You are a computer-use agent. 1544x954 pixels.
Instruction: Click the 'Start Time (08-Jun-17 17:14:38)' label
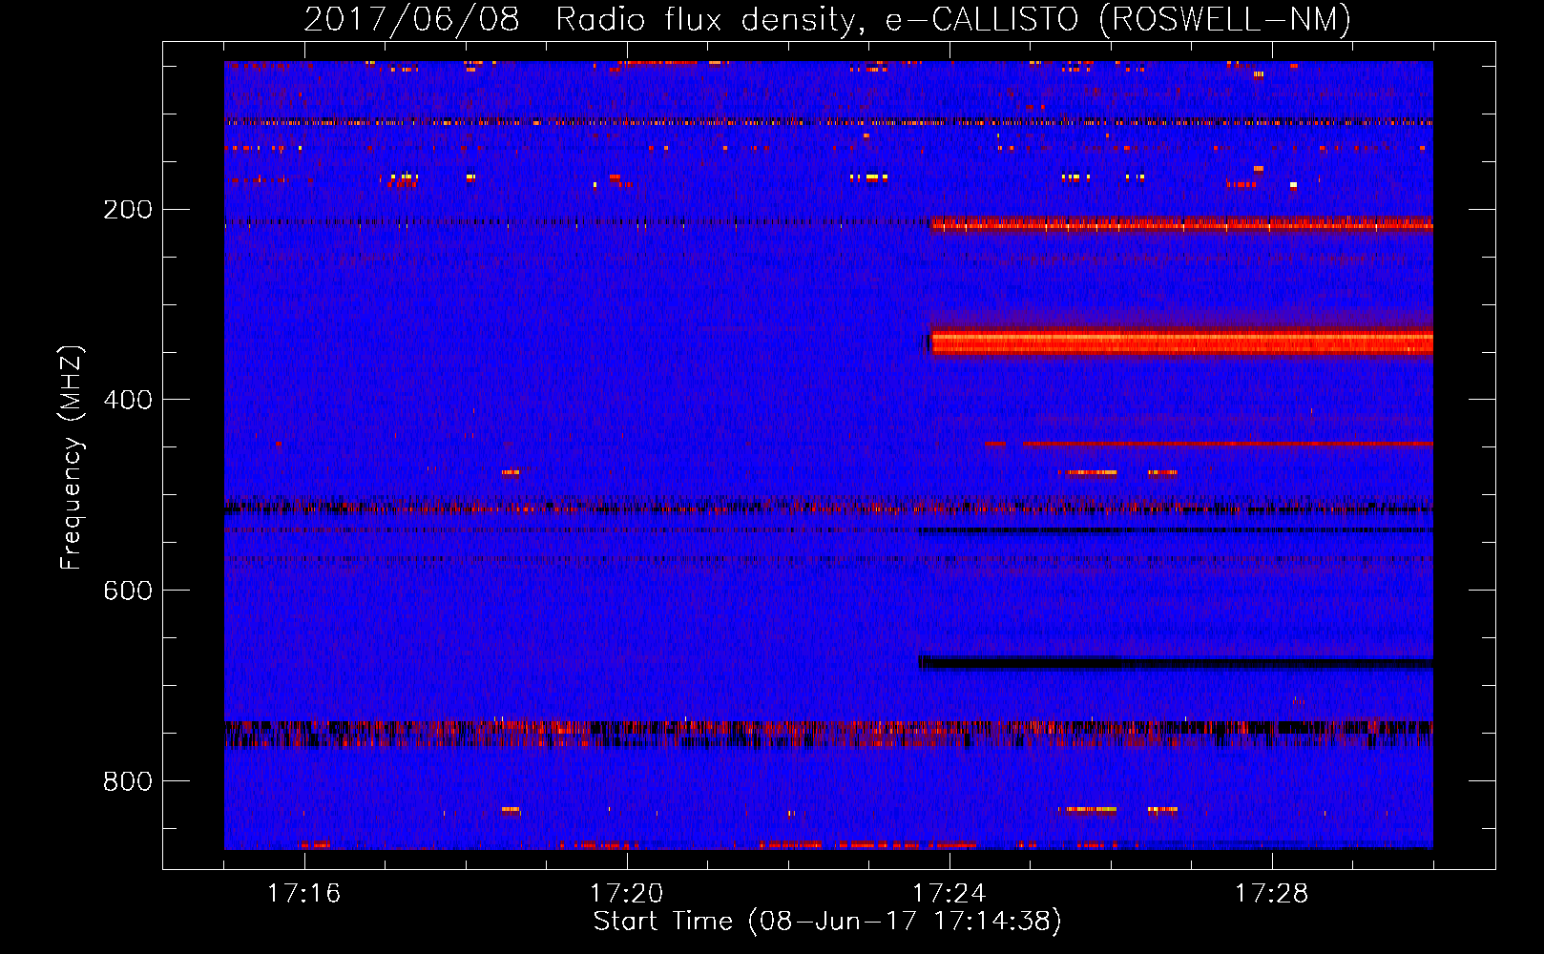827,922
